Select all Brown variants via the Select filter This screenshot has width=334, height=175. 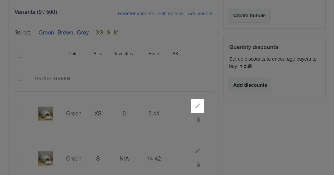65,33
